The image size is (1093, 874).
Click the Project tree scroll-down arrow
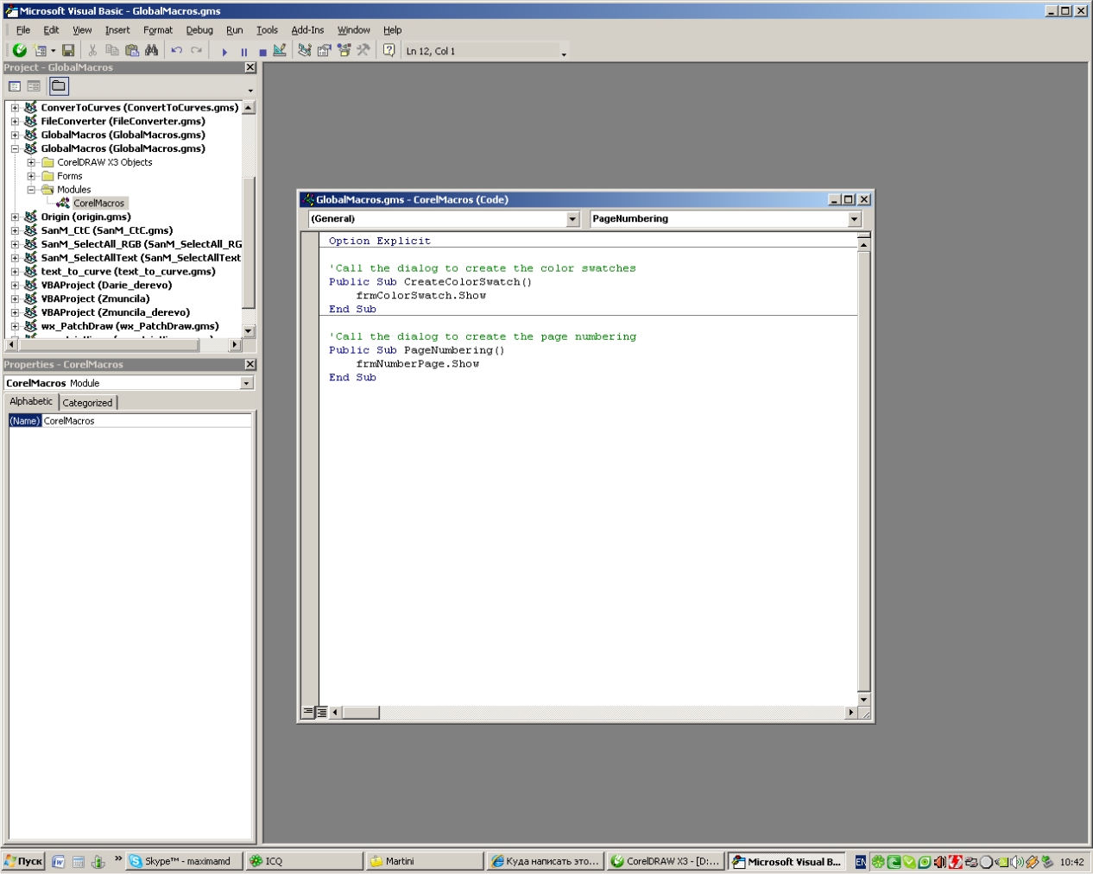[249, 331]
